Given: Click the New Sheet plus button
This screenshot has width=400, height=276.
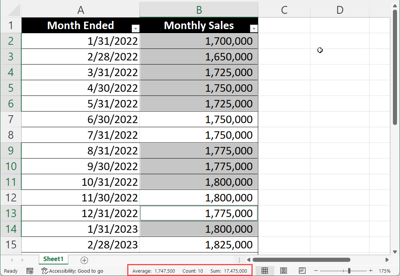Looking at the screenshot, I should (84, 260).
